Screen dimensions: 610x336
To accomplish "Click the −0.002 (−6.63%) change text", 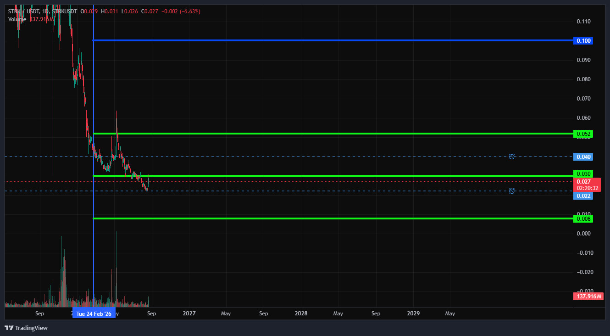I will point(181,11).
